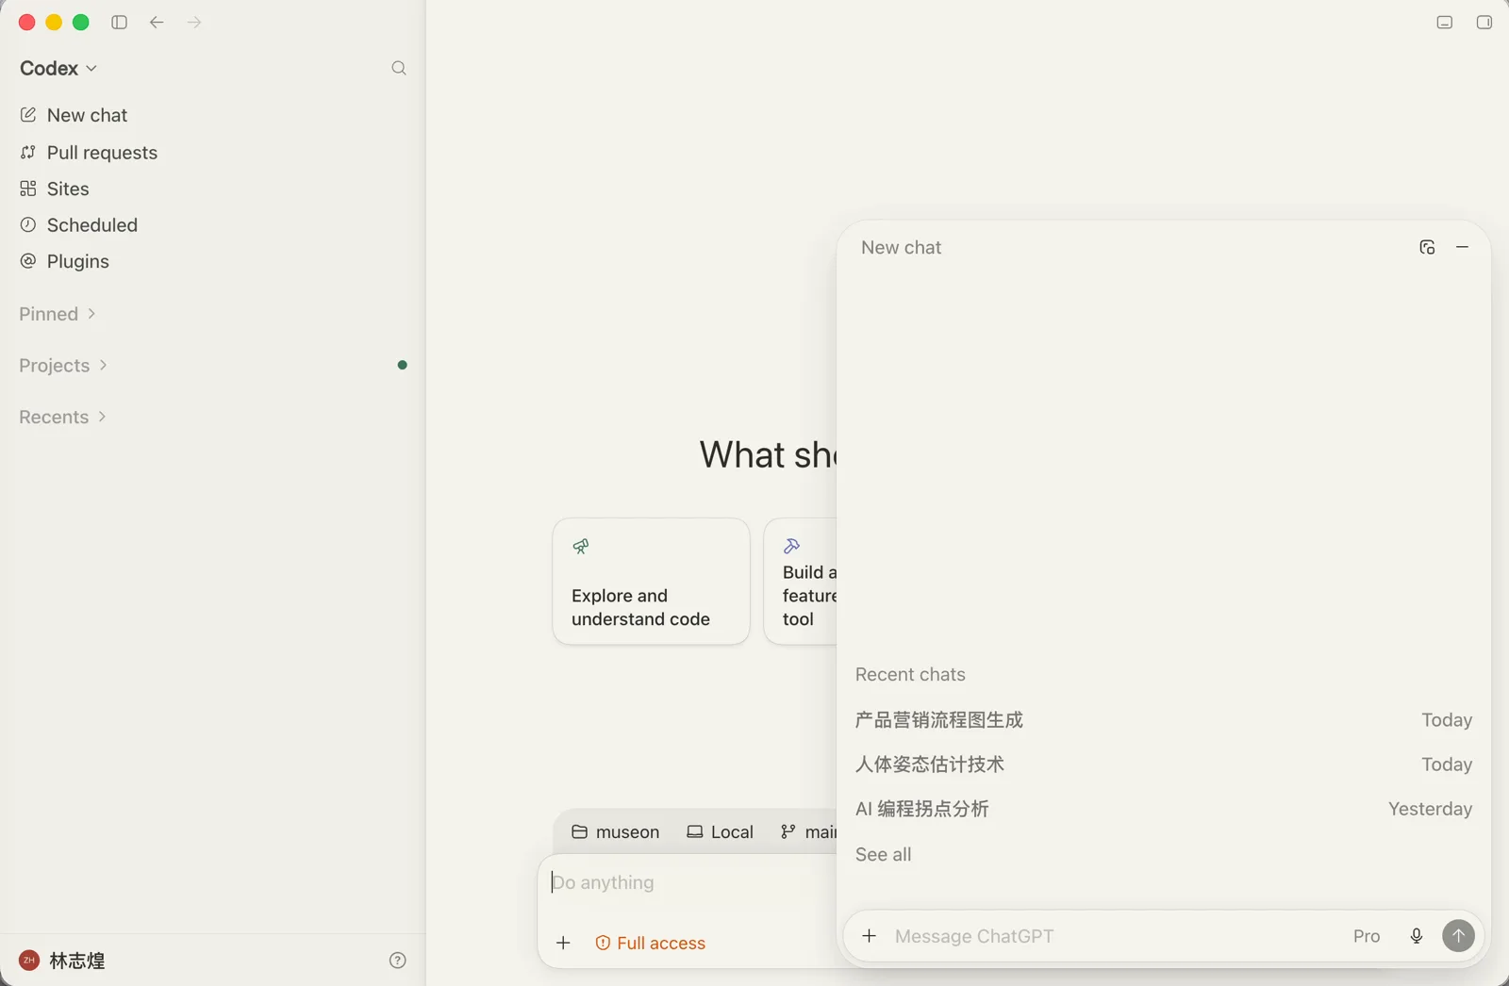Screen dimensions: 1509x986
Task: Minimize the ChatGPT New chat panel
Action: click(1462, 247)
